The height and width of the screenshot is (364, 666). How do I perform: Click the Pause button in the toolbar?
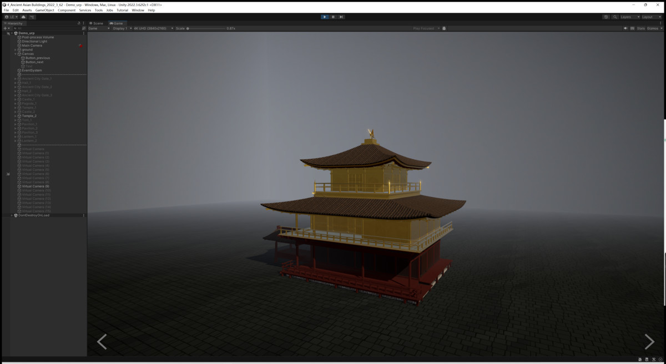pos(333,17)
